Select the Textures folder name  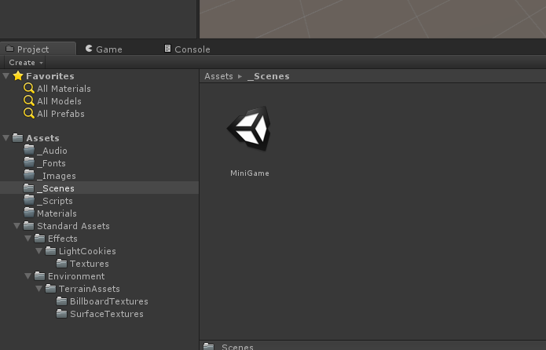(89, 264)
